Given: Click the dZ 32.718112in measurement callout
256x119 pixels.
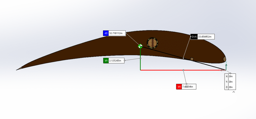Looking at the screenshot, I should click(114, 33).
